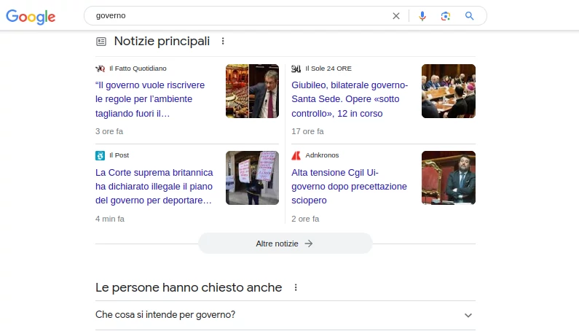Image resolution: width=579 pixels, height=331 pixels.
Task: Click the Il Sole 24 ORE source icon
Action: coord(296,69)
